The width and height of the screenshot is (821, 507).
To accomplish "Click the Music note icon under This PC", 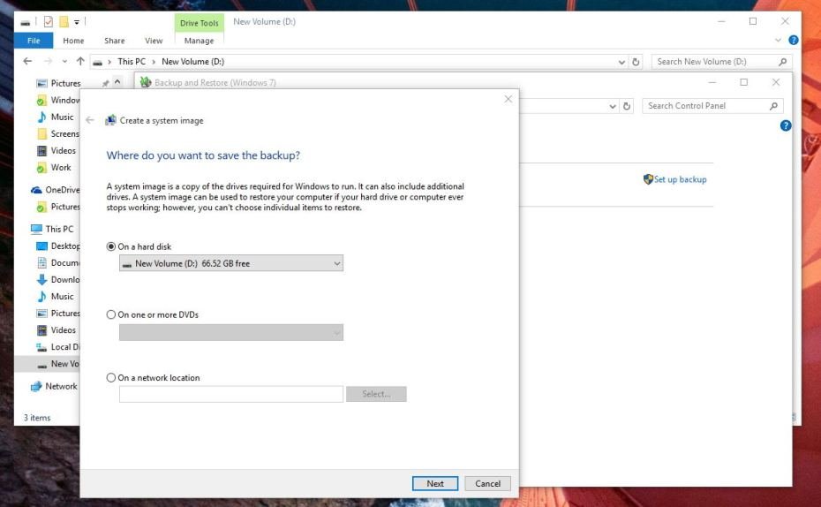I will coord(41,297).
